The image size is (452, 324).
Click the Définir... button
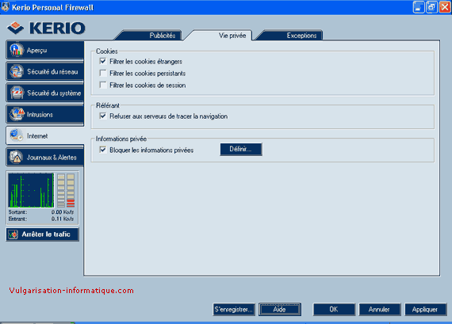(241, 149)
